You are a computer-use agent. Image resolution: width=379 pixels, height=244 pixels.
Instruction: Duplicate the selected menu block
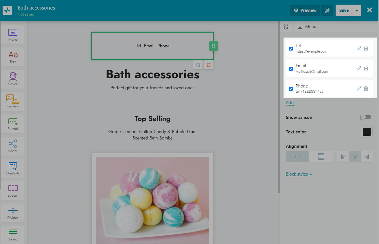click(198, 65)
